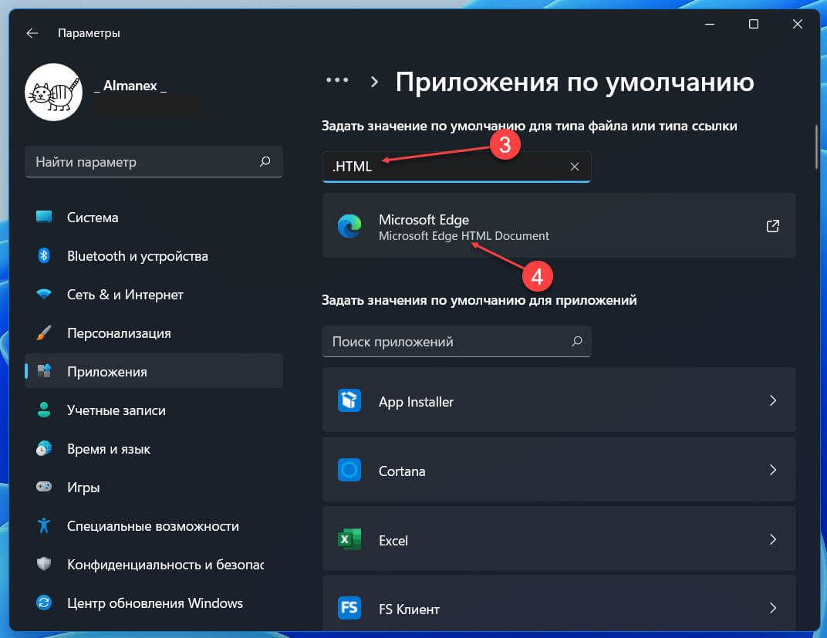Click the Wi-Fi network icon
Viewport: 827px width, 638px height.
click(x=44, y=294)
